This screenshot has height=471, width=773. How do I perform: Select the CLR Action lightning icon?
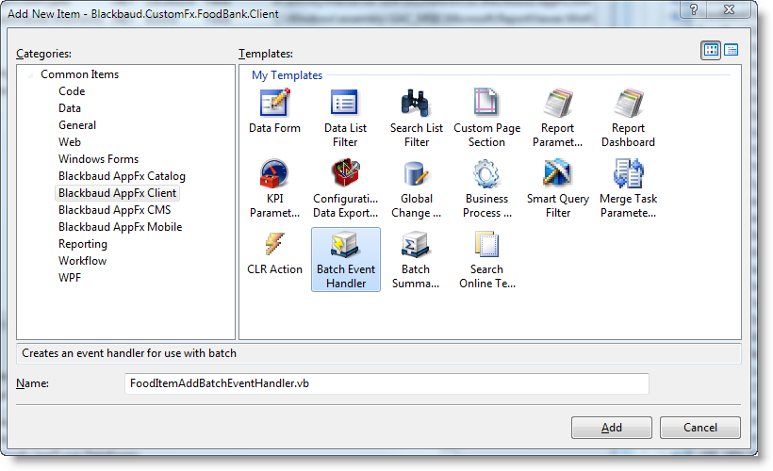274,243
